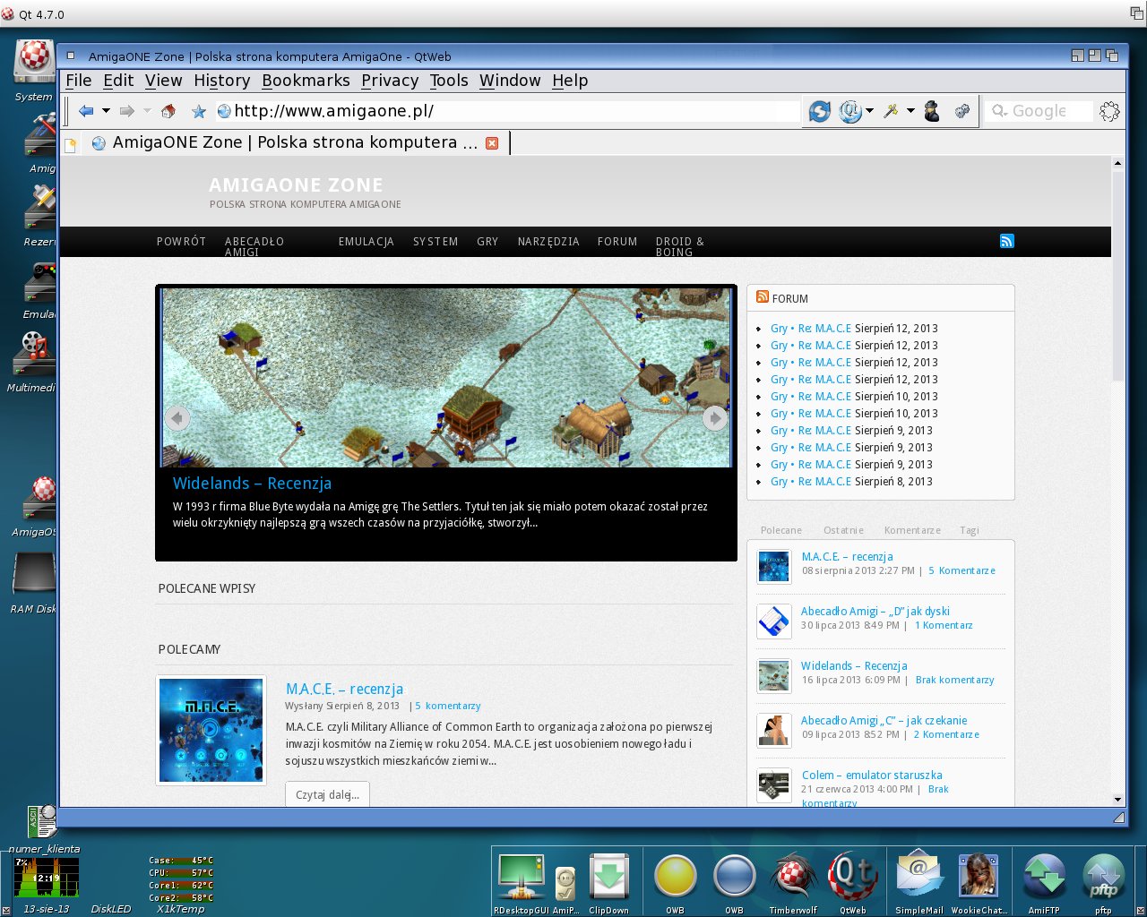Viewport: 1147px width, 917px height.
Task: Expand the dropdown next to the Q icon
Action: pyautogui.click(x=869, y=111)
